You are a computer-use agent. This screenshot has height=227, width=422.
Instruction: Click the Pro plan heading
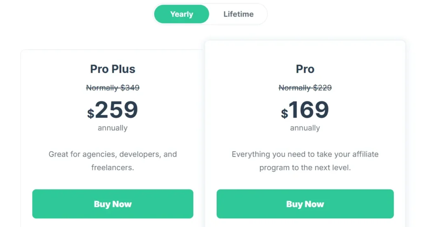coord(305,69)
